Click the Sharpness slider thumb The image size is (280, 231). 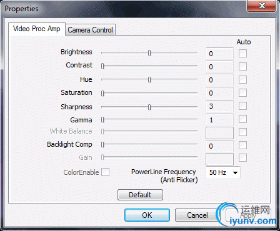(x=149, y=107)
